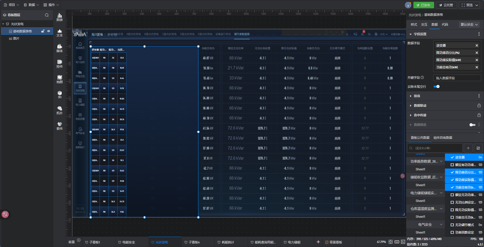
Task: Open the 默认状态 dropdown
Action: (469, 25)
